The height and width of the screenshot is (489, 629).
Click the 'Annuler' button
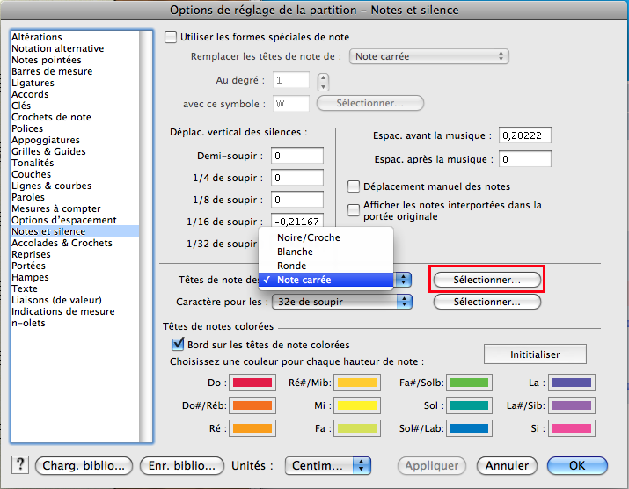[507, 465]
